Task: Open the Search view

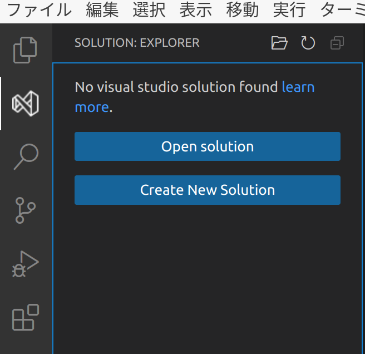Action: tap(26, 157)
